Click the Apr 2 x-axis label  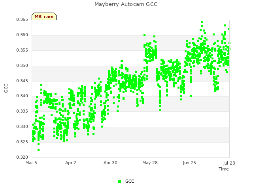point(71,163)
